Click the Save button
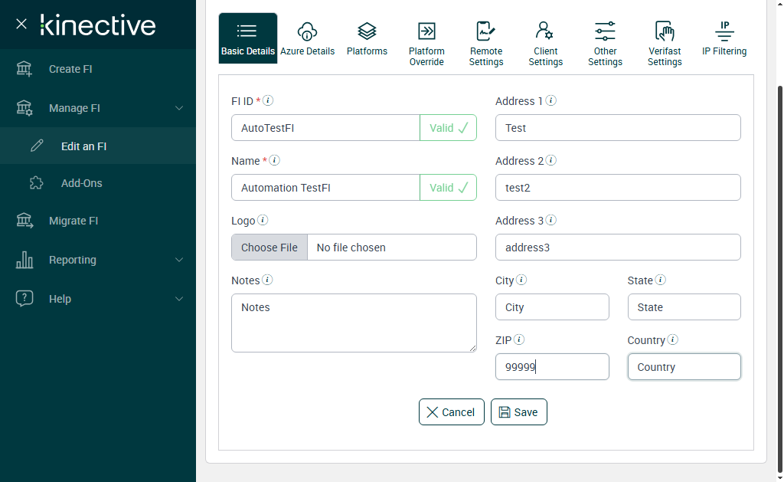 [x=519, y=412]
